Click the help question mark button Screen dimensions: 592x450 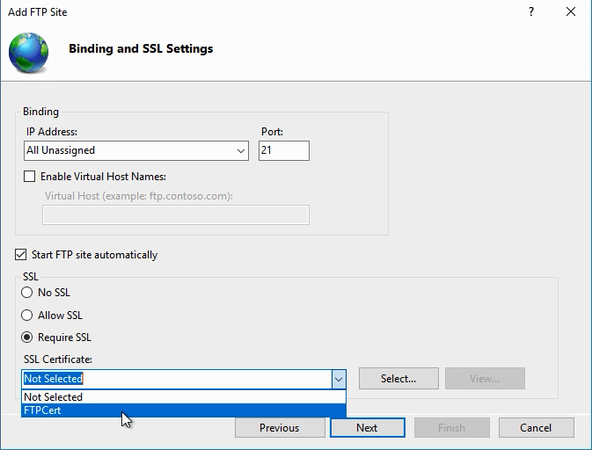pos(531,12)
